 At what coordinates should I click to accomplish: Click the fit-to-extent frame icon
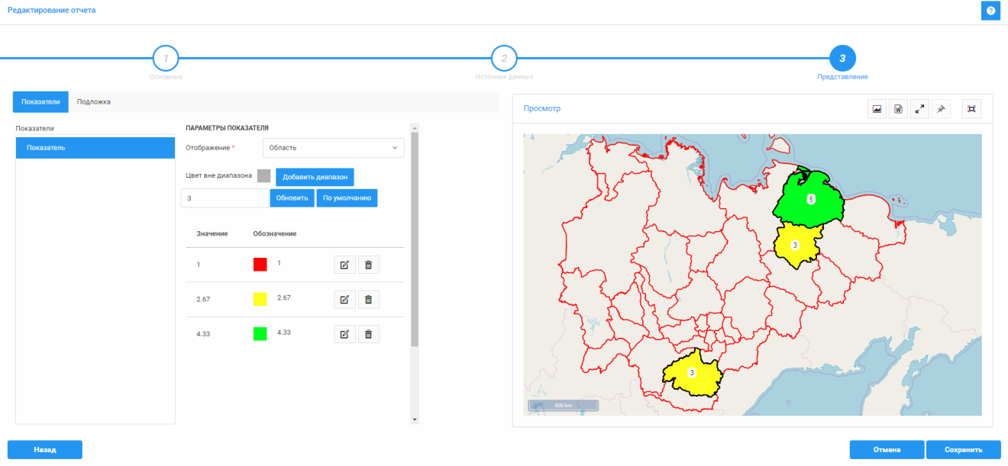(x=971, y=109)
